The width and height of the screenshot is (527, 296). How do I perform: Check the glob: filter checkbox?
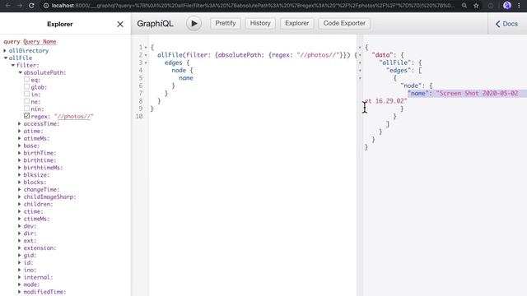pyautogui.click(x=26, y=87)
